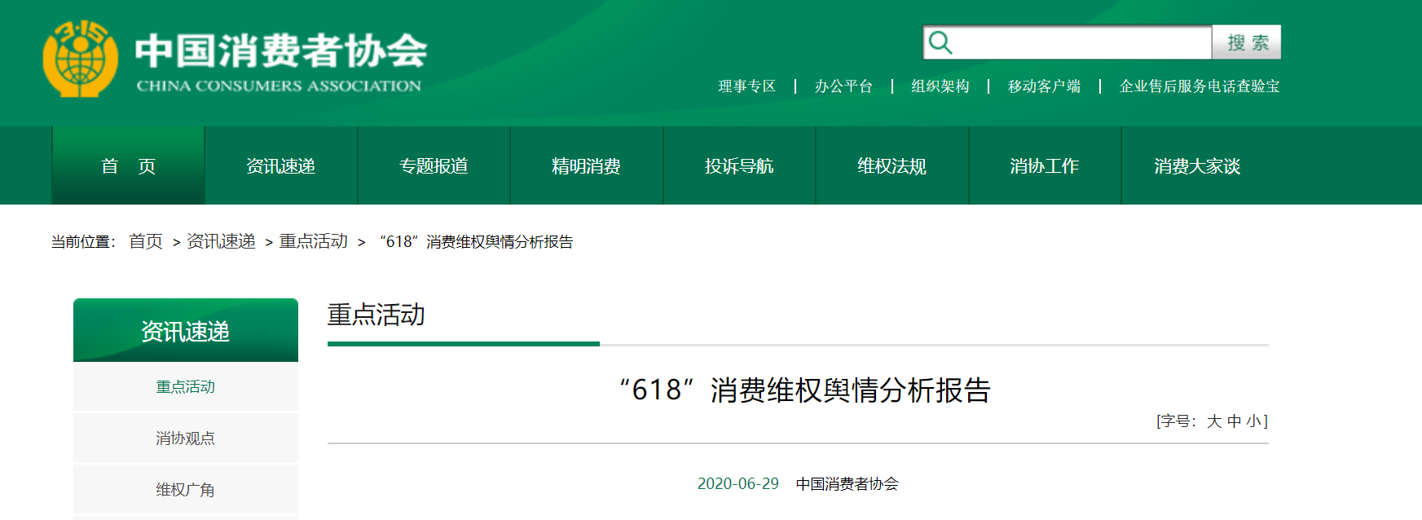Select 消协观点 in the left sidebar
This screenshot has width=1422, height=520.
pyautogui.click(x=185, y=438)
